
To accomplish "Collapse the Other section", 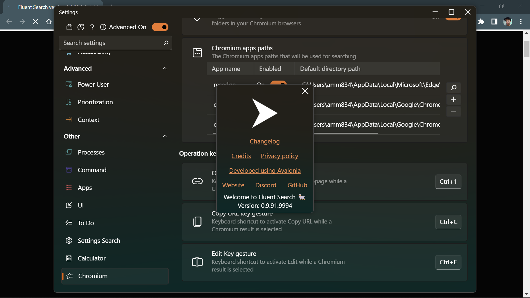I will (165, 136).
